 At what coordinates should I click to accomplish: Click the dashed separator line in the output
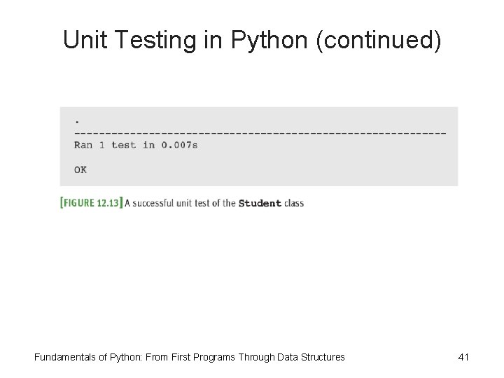(260, 133)
